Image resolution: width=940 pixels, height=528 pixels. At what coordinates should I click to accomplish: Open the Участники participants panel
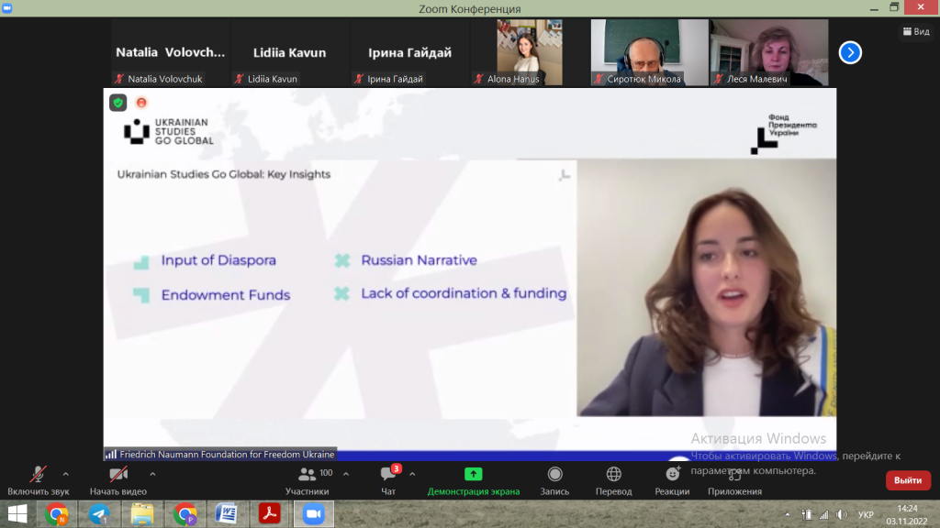pos(307,480)
